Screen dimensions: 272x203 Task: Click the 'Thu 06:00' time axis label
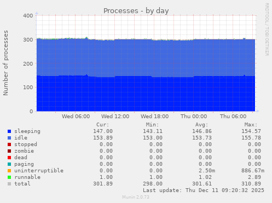tap(233, 117)
